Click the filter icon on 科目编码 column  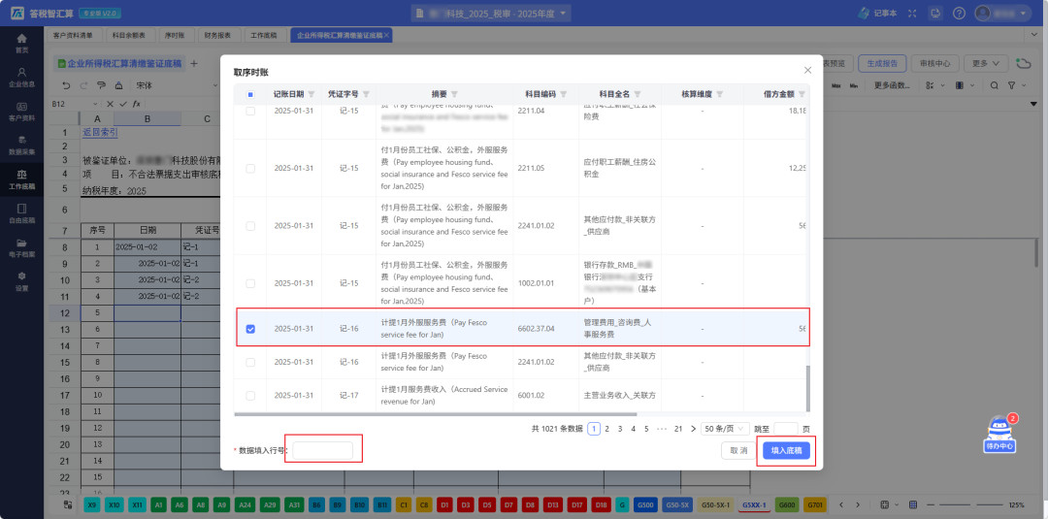coord(565,95)
